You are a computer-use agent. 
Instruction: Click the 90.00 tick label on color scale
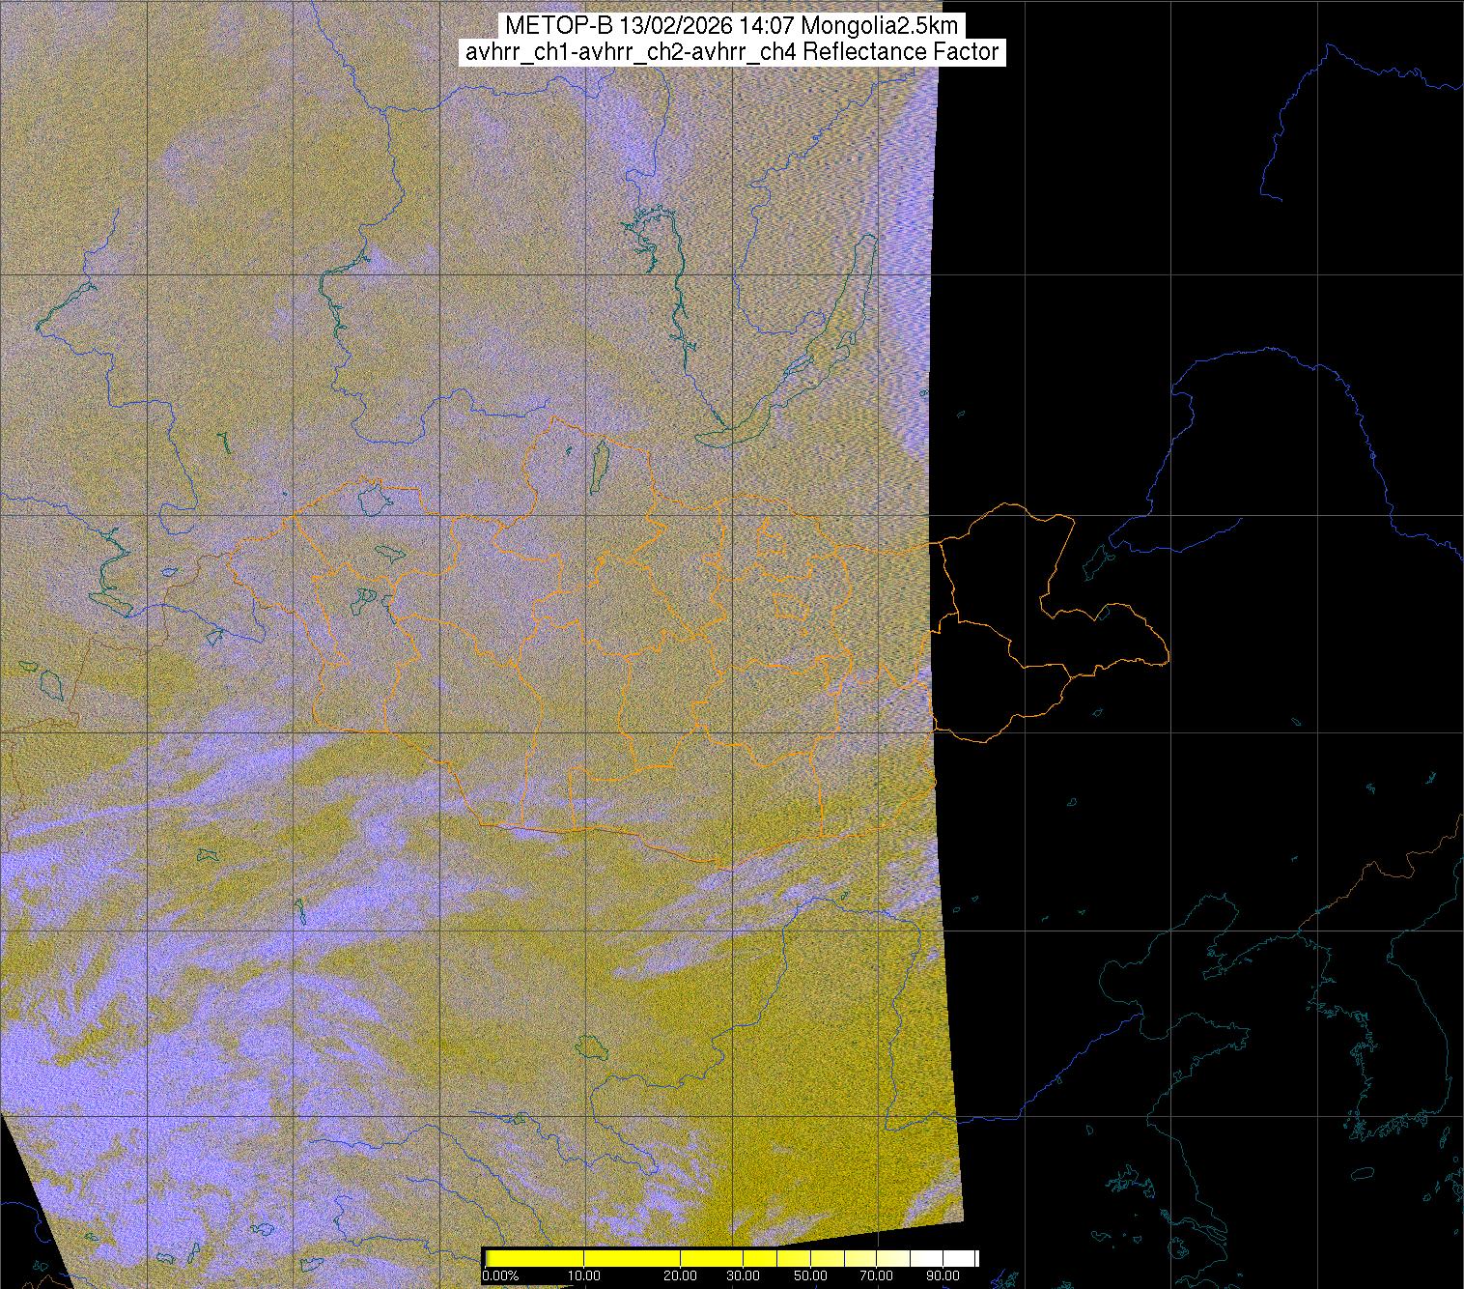pos(945,1276)
